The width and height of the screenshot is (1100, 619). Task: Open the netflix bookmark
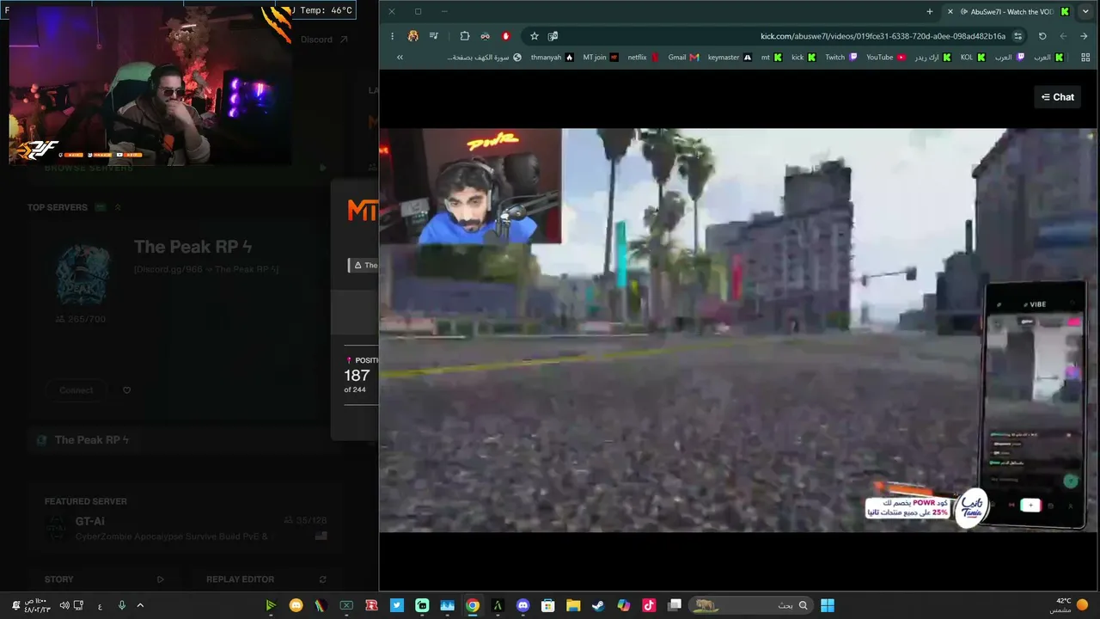(643, 58)
